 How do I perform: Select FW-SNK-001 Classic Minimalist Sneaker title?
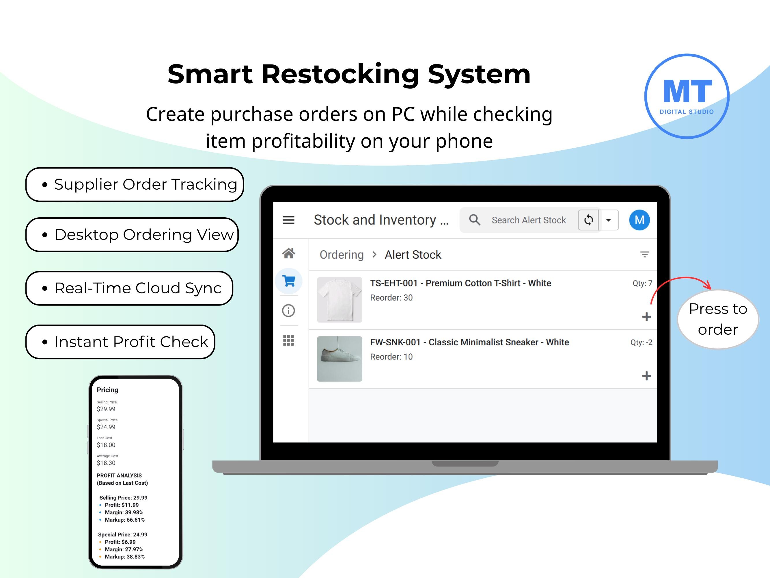coord(469,342)
